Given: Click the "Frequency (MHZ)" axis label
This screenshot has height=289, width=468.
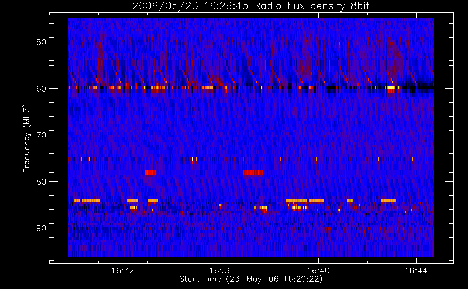Looking at the screenshot, I should click(x=27, y=139).
